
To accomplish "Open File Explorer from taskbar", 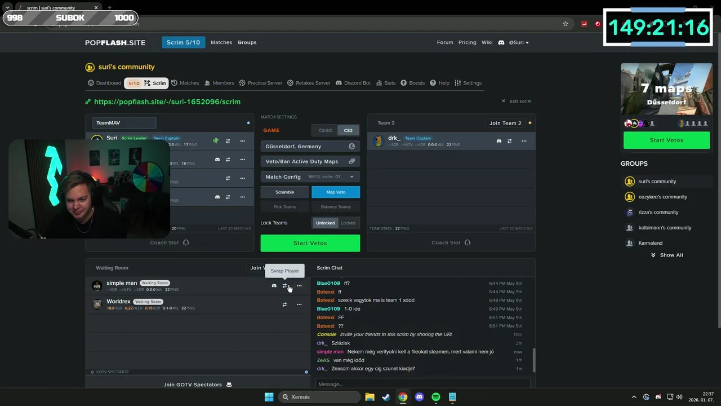I will coord(370,397).
